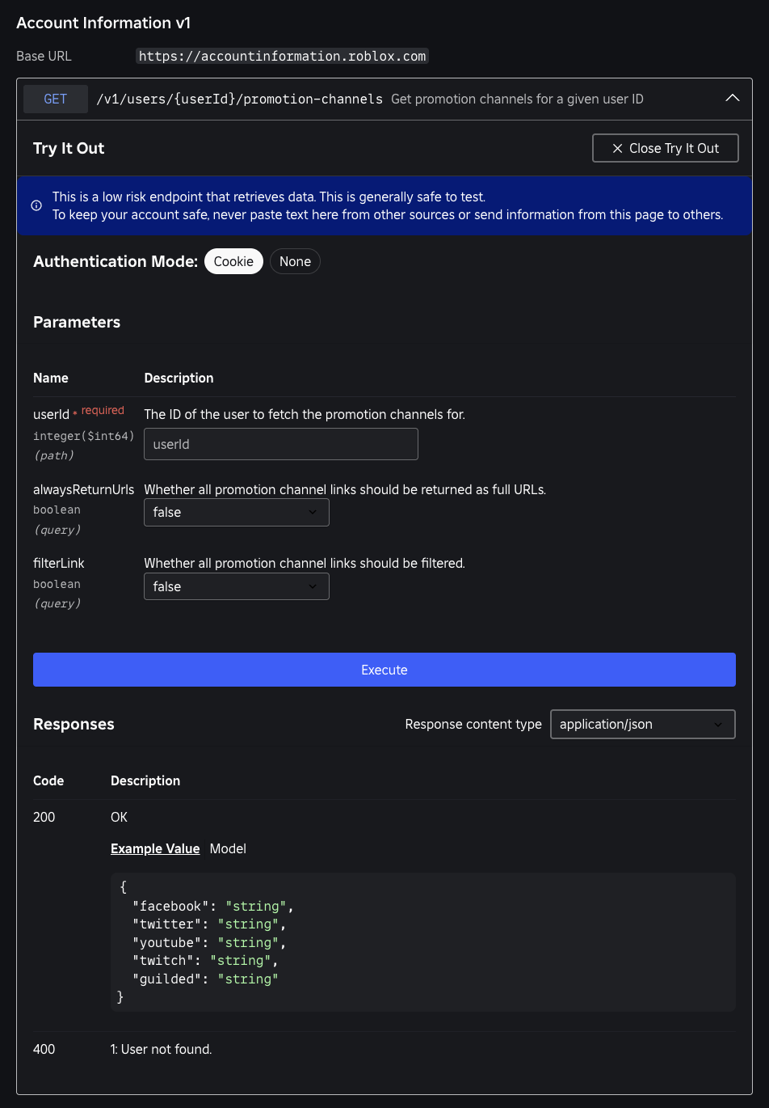Image resolution: width=769 pixels, height=1108 pixels.
Task: Open the filterLink boolean dropdown
Action: point(236,586)
